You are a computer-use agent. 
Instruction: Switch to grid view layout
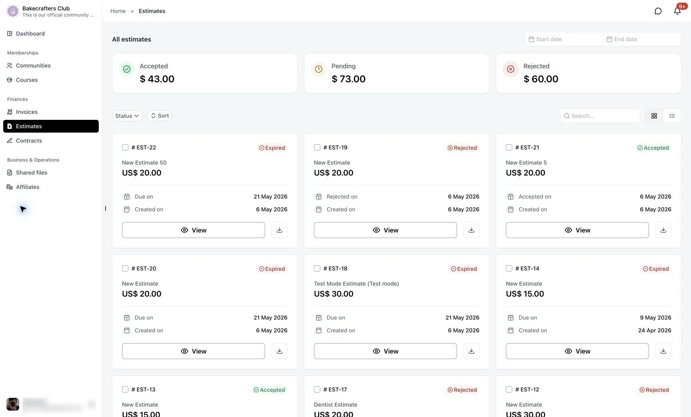pyautogui.click(x=654, y=116)
